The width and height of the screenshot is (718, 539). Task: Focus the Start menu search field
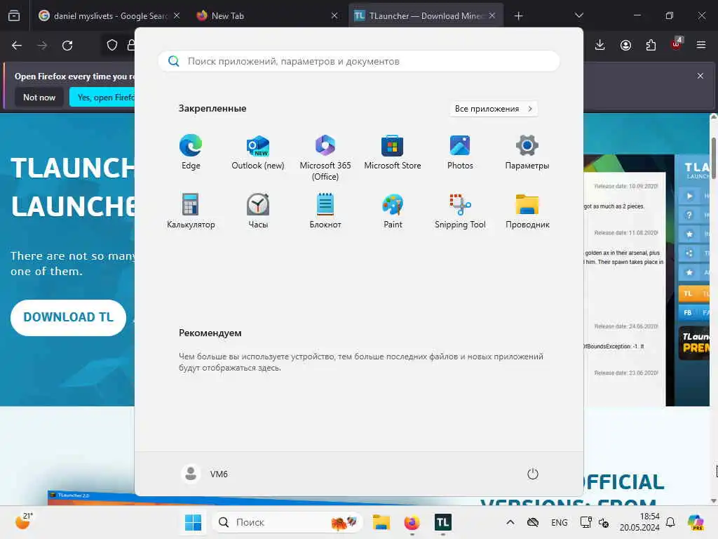(358, 61)
